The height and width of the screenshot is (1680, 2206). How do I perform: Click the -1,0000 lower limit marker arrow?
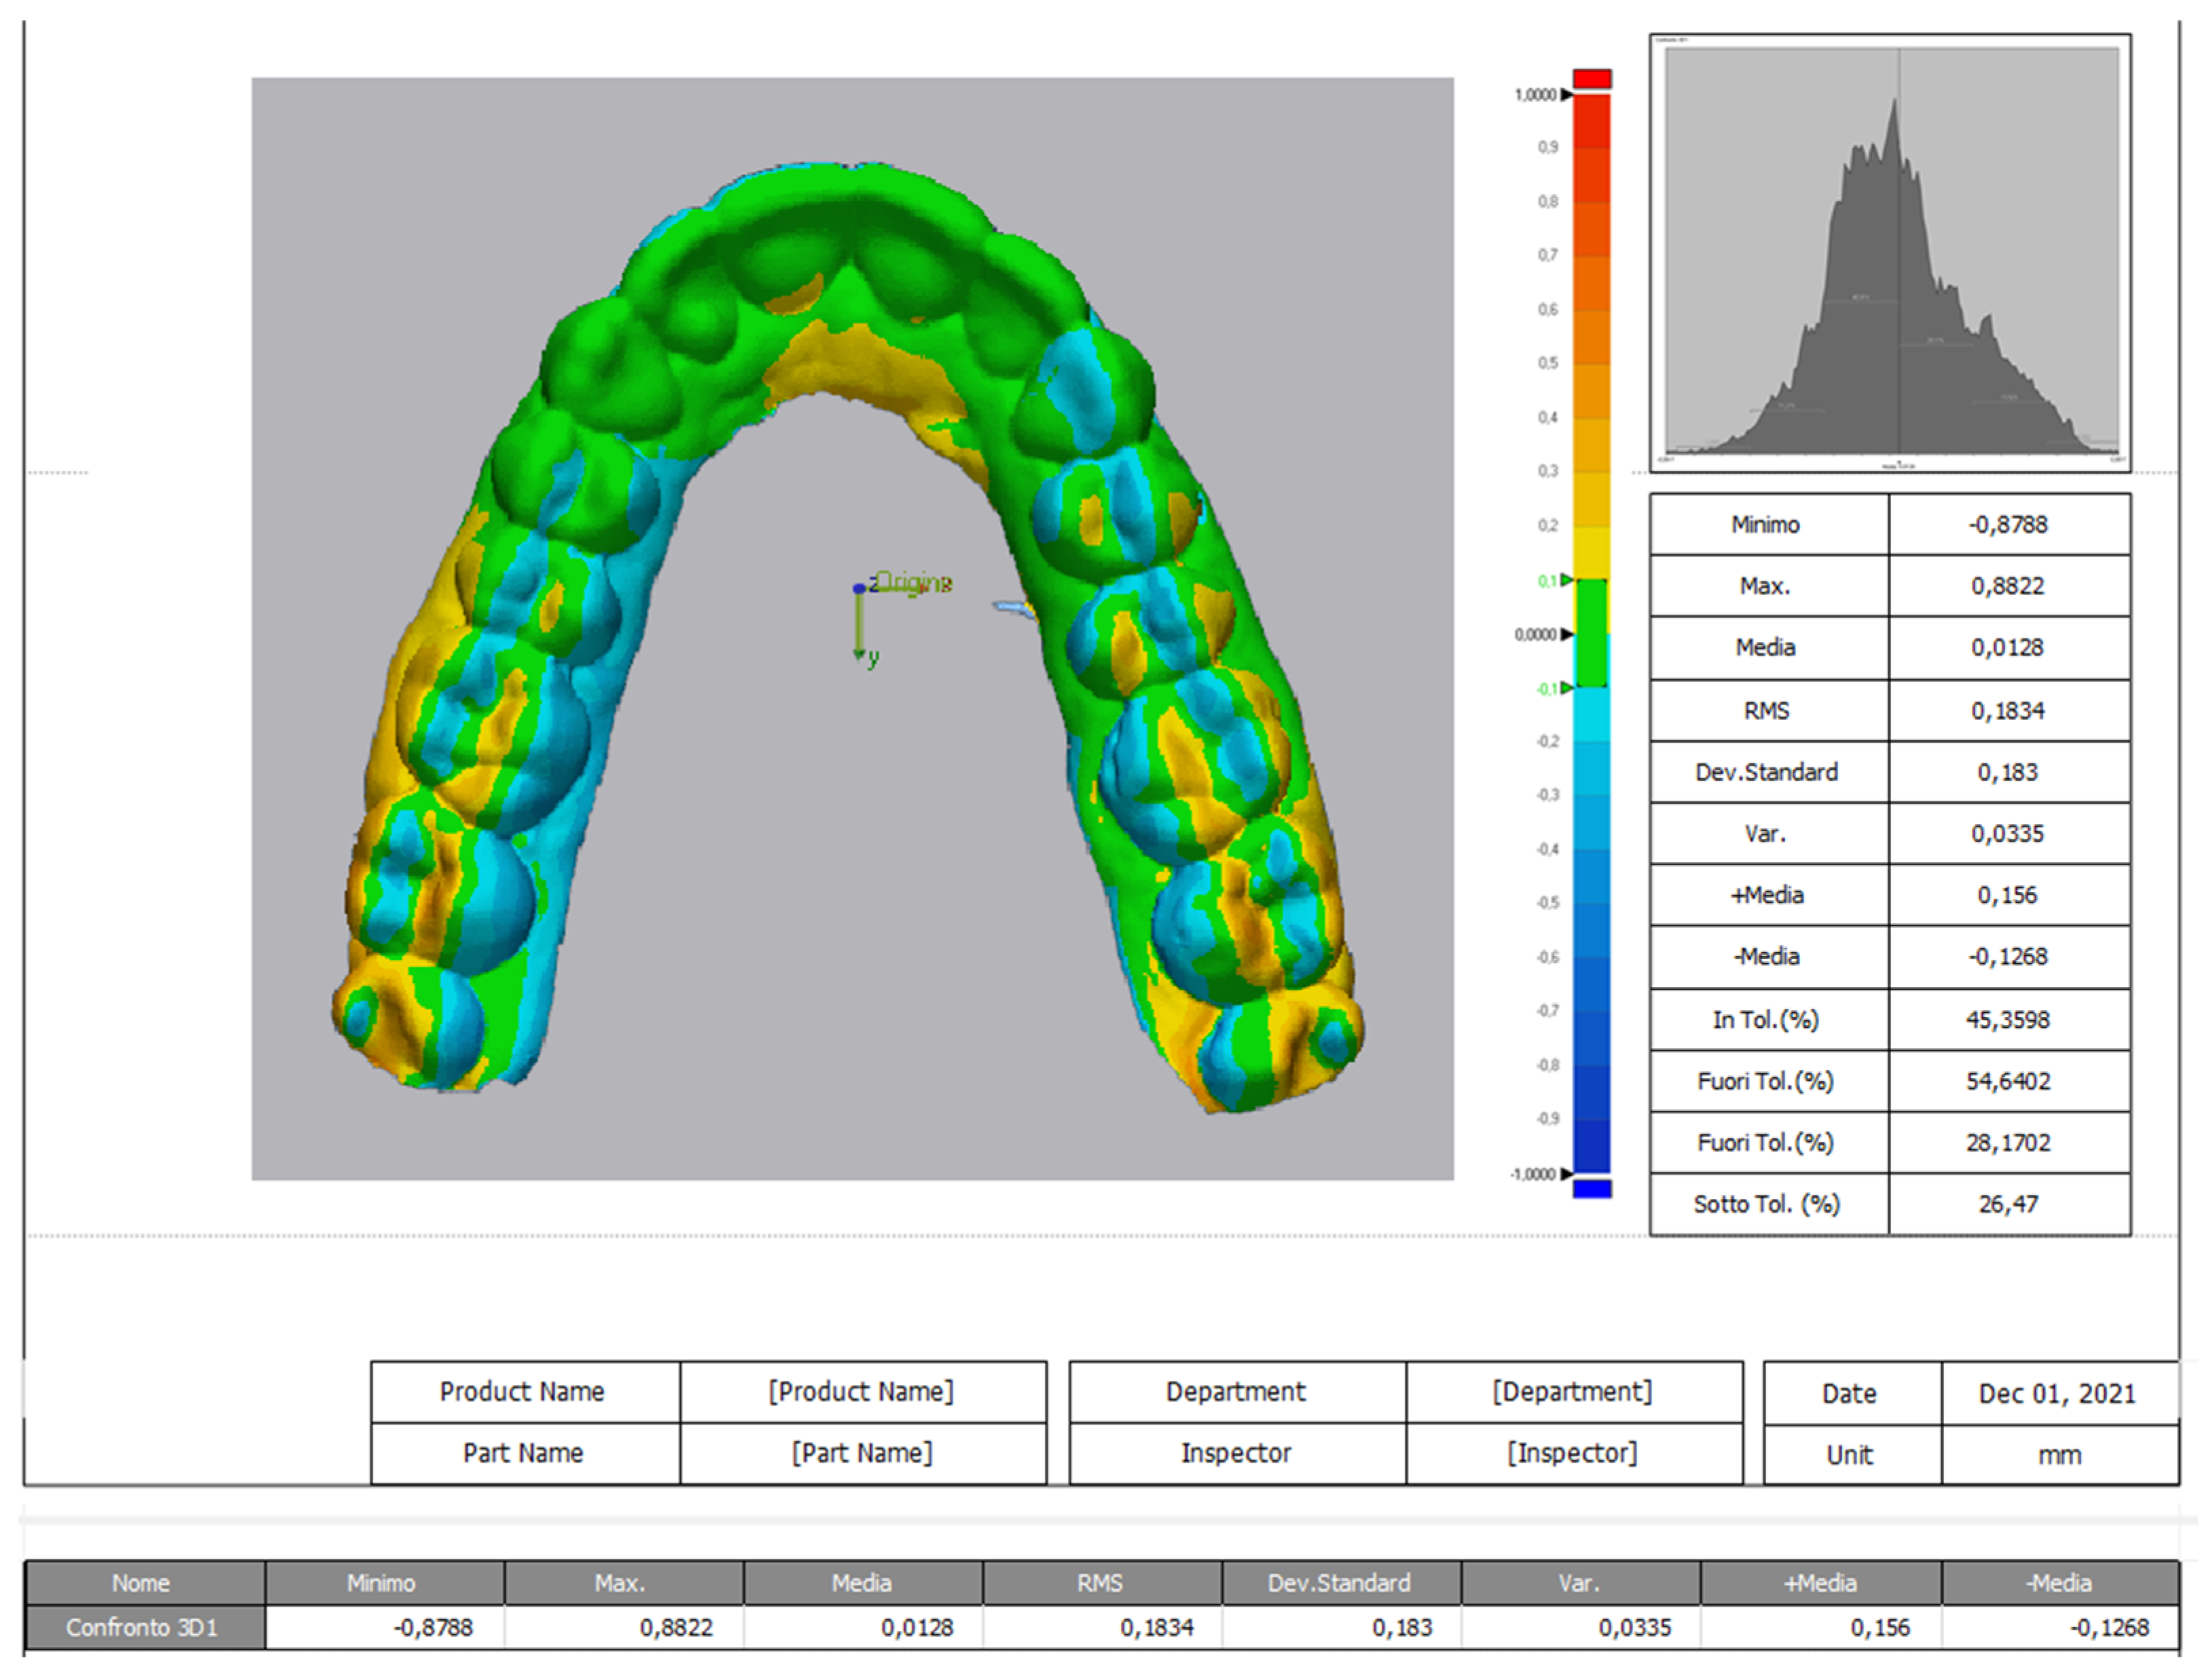1567,1174
